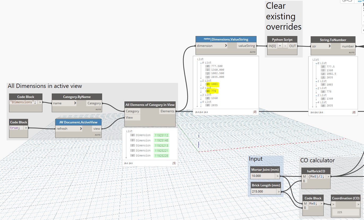Image resolution: width=364 pixels, height=220 pixels.
Task: Remove an input port on Python Script
Action: [285, 46]
